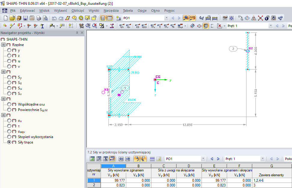
Task: Select the Qv shear results icon
Action: click(x=129, y=26)
